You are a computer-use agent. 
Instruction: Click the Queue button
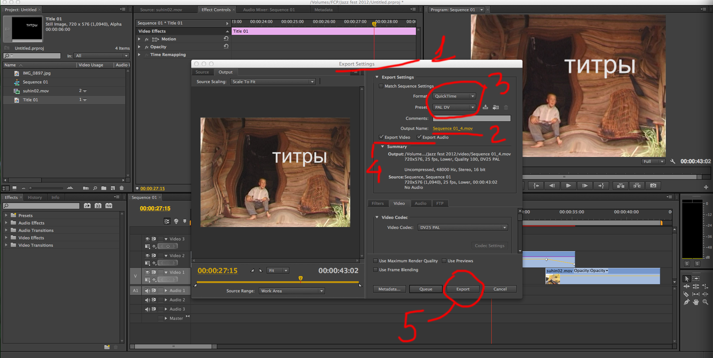[x=426, y=289]
